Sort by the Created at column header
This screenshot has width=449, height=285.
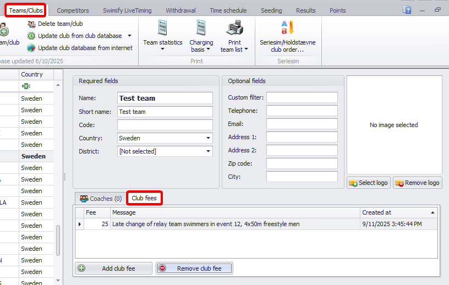click(x=396, y=212)
